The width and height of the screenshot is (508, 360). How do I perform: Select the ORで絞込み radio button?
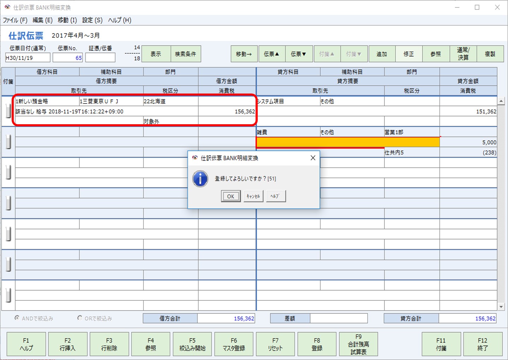(x=80, y=318)
